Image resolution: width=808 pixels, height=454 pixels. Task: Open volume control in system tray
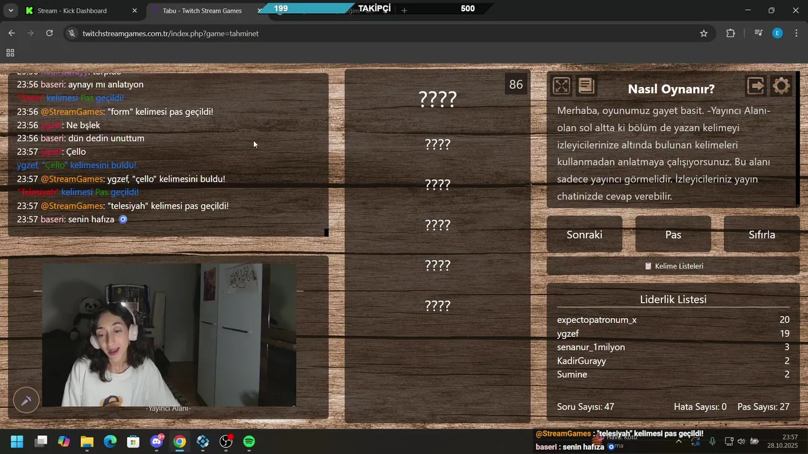point(741,441)
